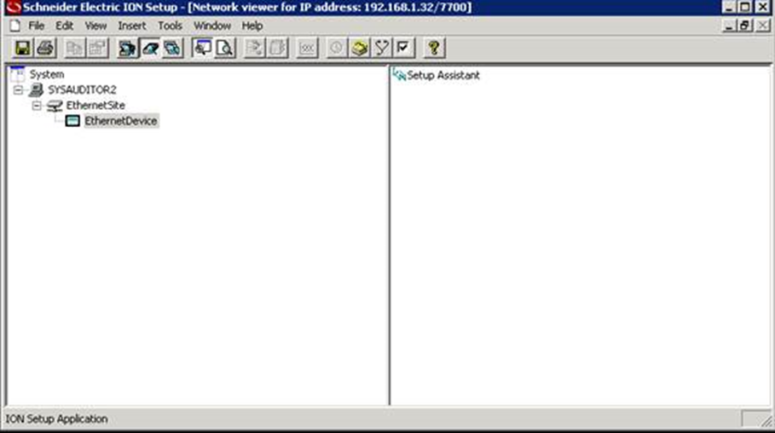
Task: Open help via the yellow question mark icon
Action: click(x=434, y=48)
